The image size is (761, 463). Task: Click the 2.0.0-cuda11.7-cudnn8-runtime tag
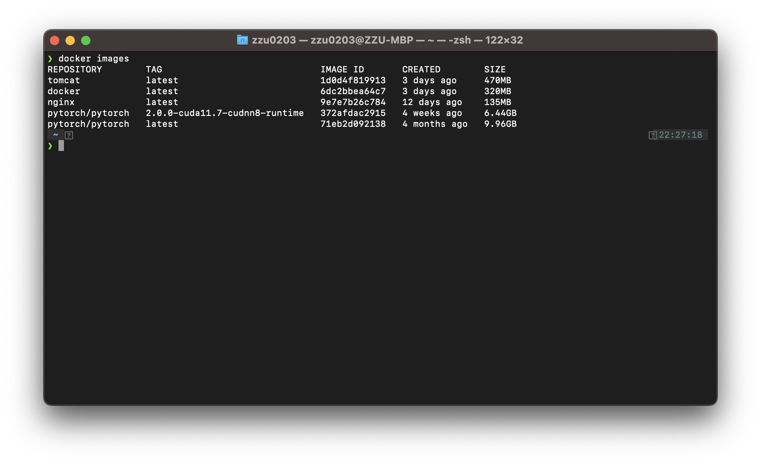tap(225, 113)
